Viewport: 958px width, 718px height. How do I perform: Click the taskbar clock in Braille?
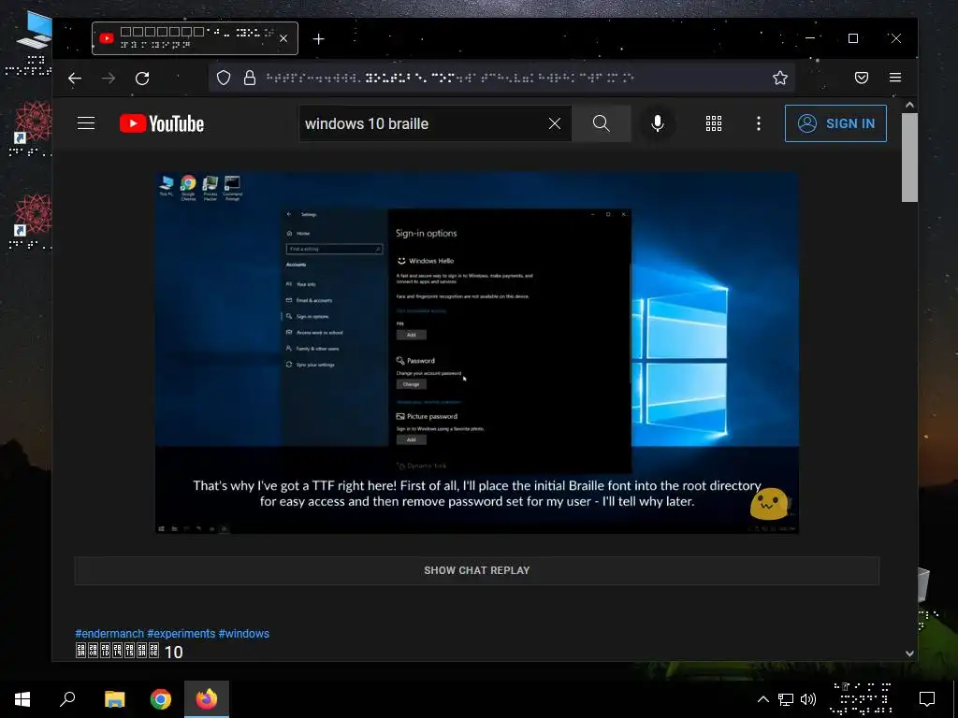coord(862,699)
